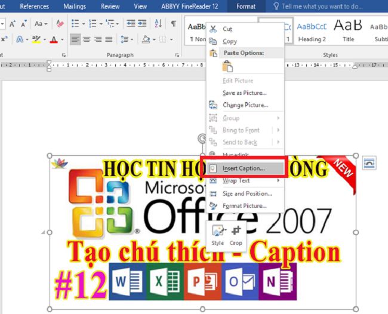Open the Mailings tab
Screen dimensions: 388x314
click(x=75, y=6)
